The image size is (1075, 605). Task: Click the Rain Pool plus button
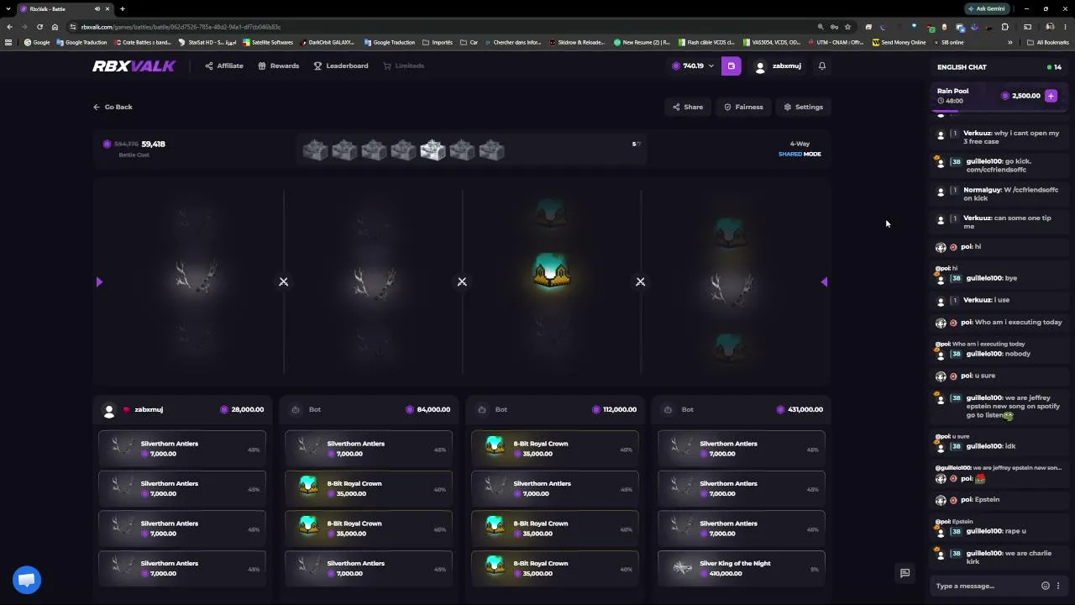coord(1051,96)
